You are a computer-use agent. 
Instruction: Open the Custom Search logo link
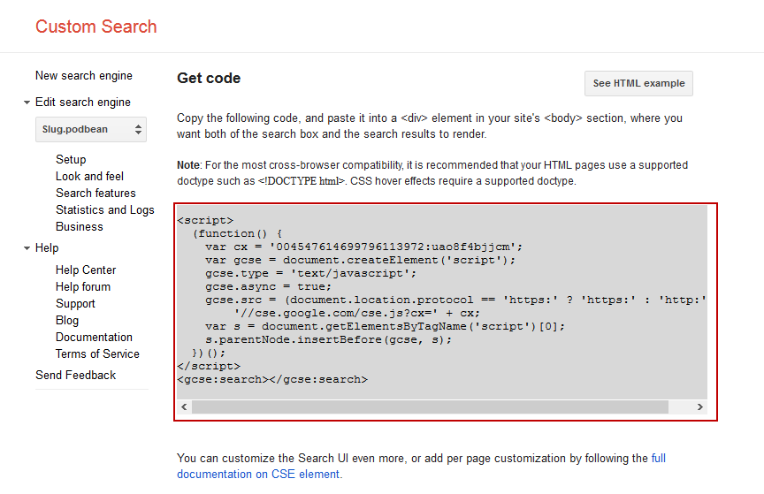(96, 27)
